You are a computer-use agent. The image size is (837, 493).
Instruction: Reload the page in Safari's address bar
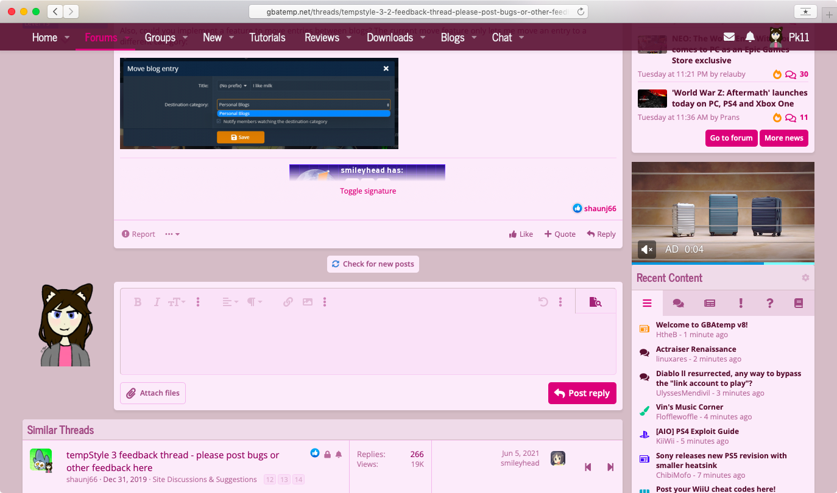(581, 12)
